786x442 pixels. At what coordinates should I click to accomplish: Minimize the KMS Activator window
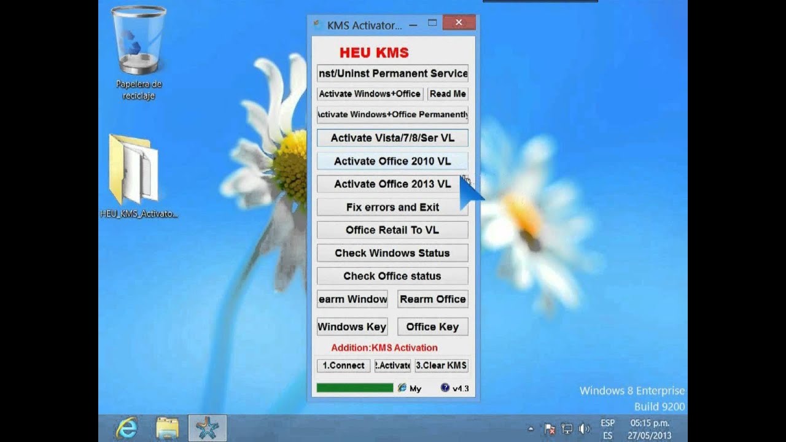(x=413, y=25)
